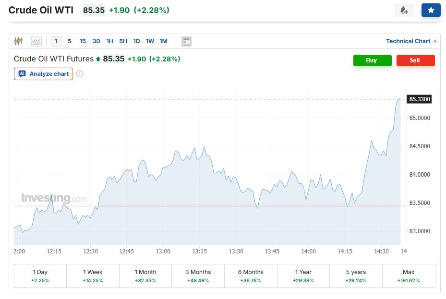Click the red Sell button

pos(415,60)
